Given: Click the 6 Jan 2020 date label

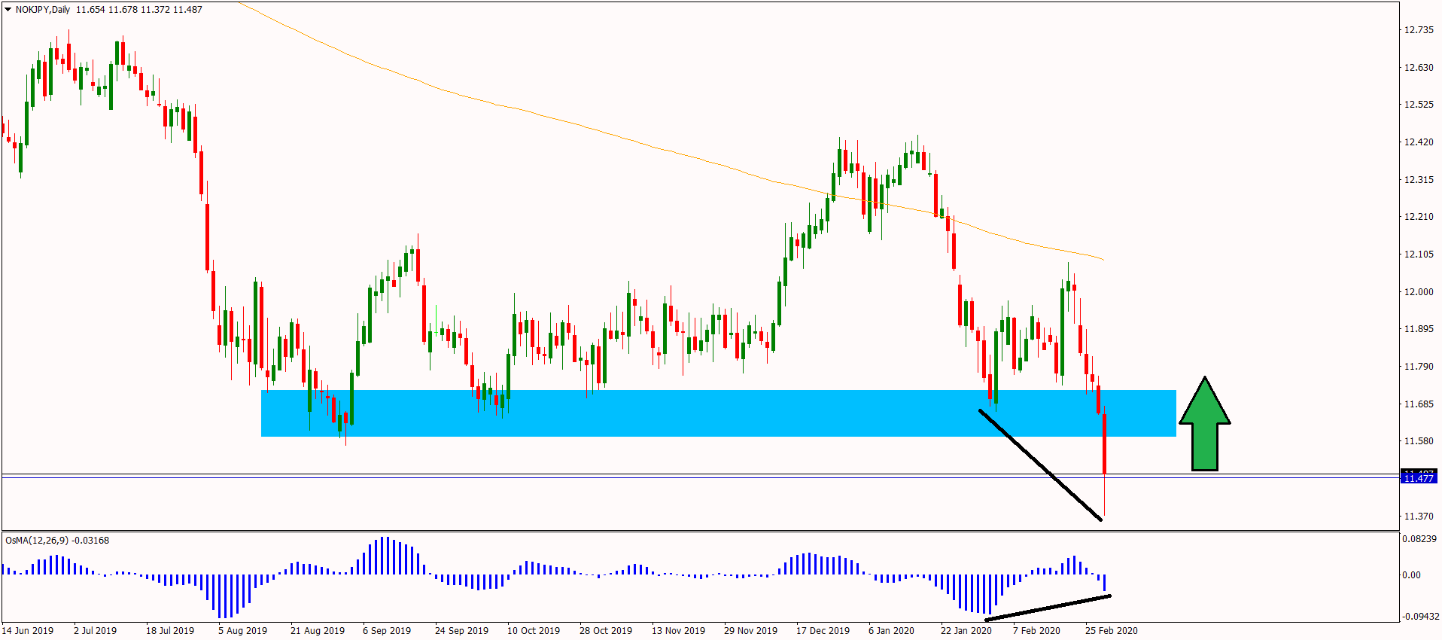Looking at the screenshot, I should click(x=892, y=631).
